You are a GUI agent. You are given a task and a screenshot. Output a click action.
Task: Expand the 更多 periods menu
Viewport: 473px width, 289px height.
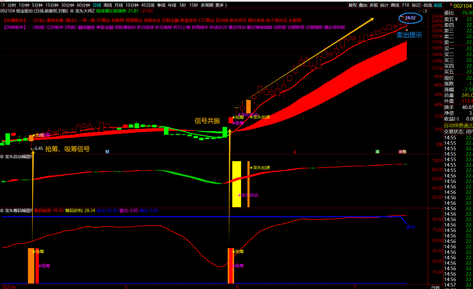[221, 5]
